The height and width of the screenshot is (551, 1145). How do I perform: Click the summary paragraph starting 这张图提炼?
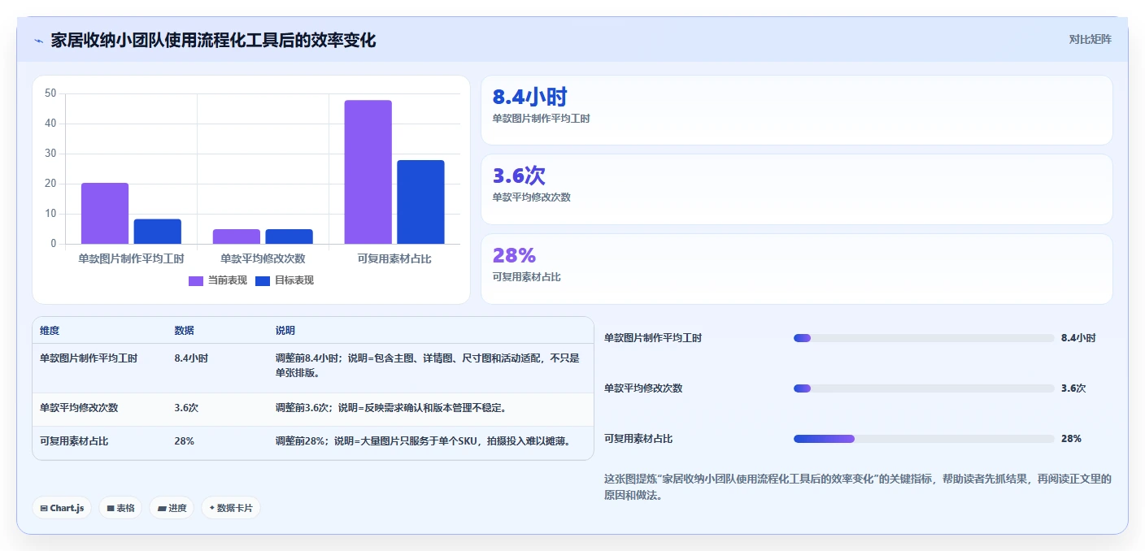[x=858, y=487]
